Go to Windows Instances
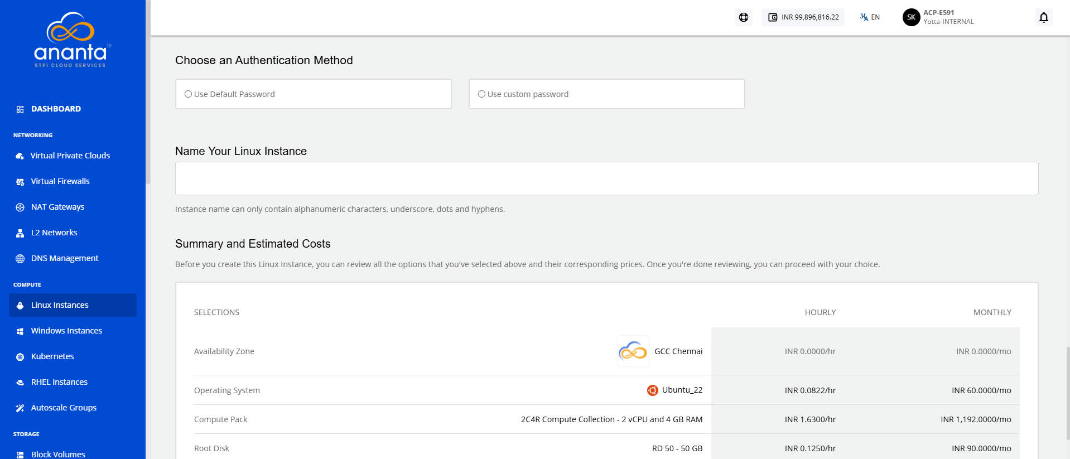This screenshot has height=459, width=1070. click(x=66, y=331)
